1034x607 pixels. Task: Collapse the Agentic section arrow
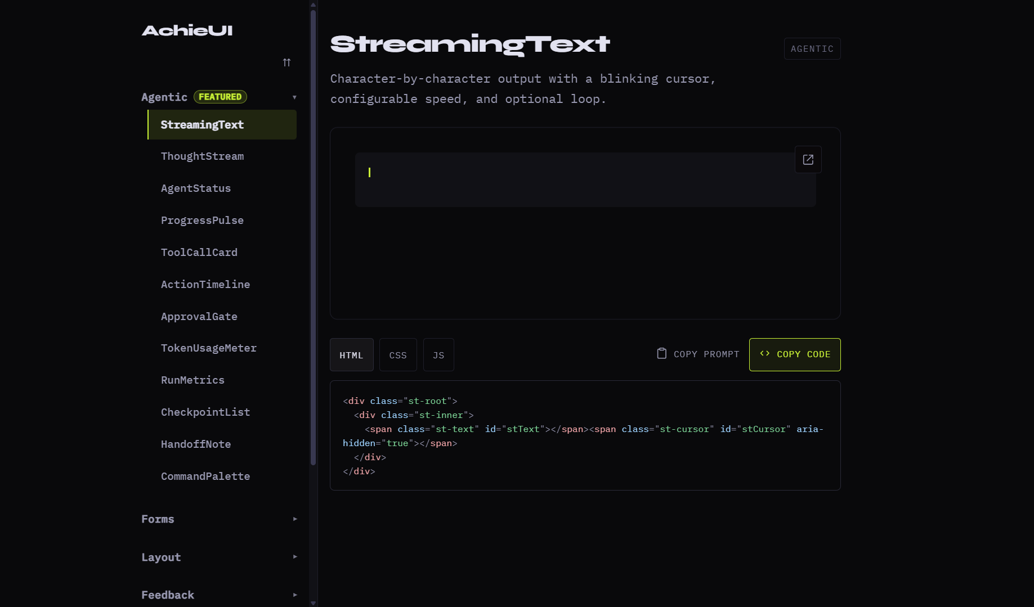pyautogui.click(x=294, y=97)
